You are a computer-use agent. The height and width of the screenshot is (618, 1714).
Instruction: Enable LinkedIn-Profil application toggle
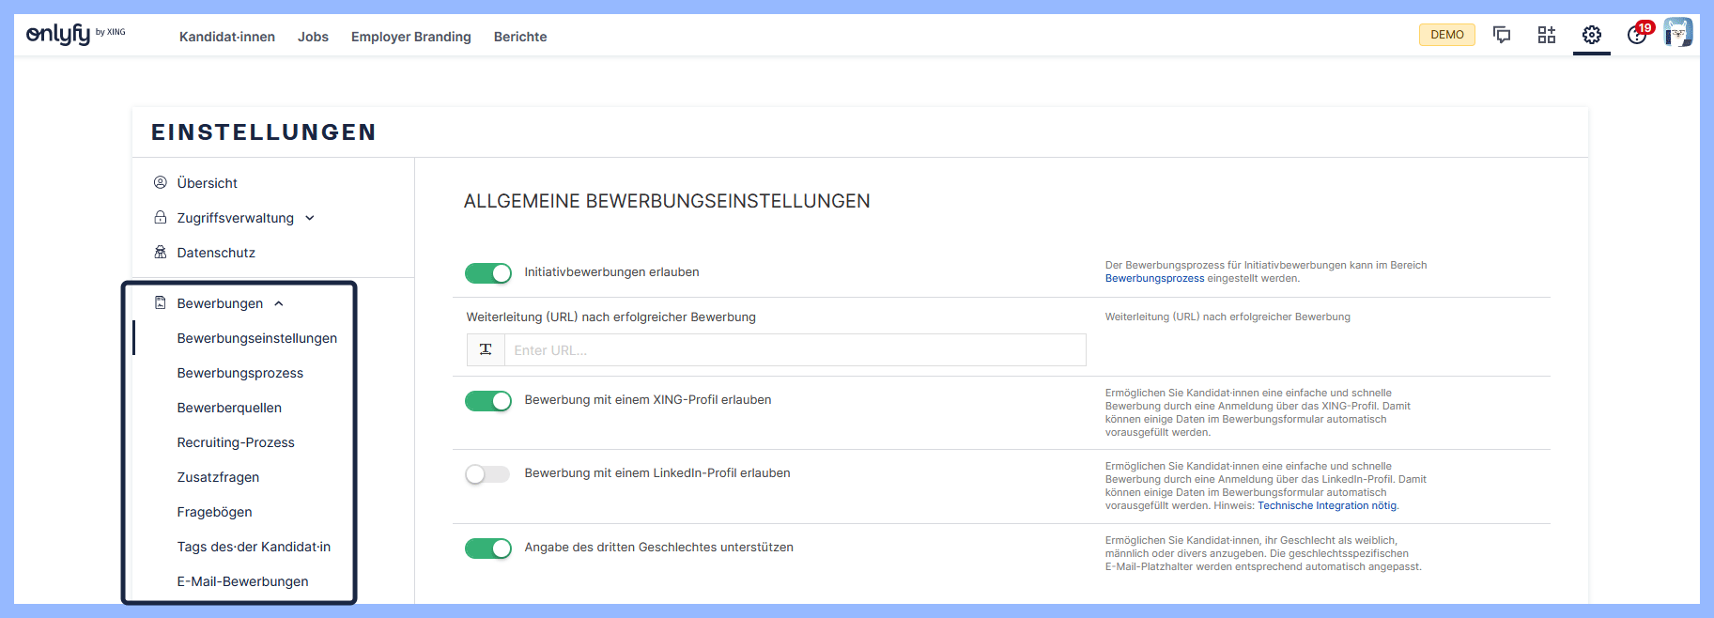488,474
